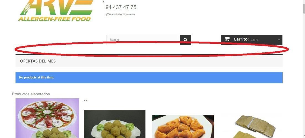The image size is (305, 138).
Task: Click the phone handset icon
Action: coord(105,2)
